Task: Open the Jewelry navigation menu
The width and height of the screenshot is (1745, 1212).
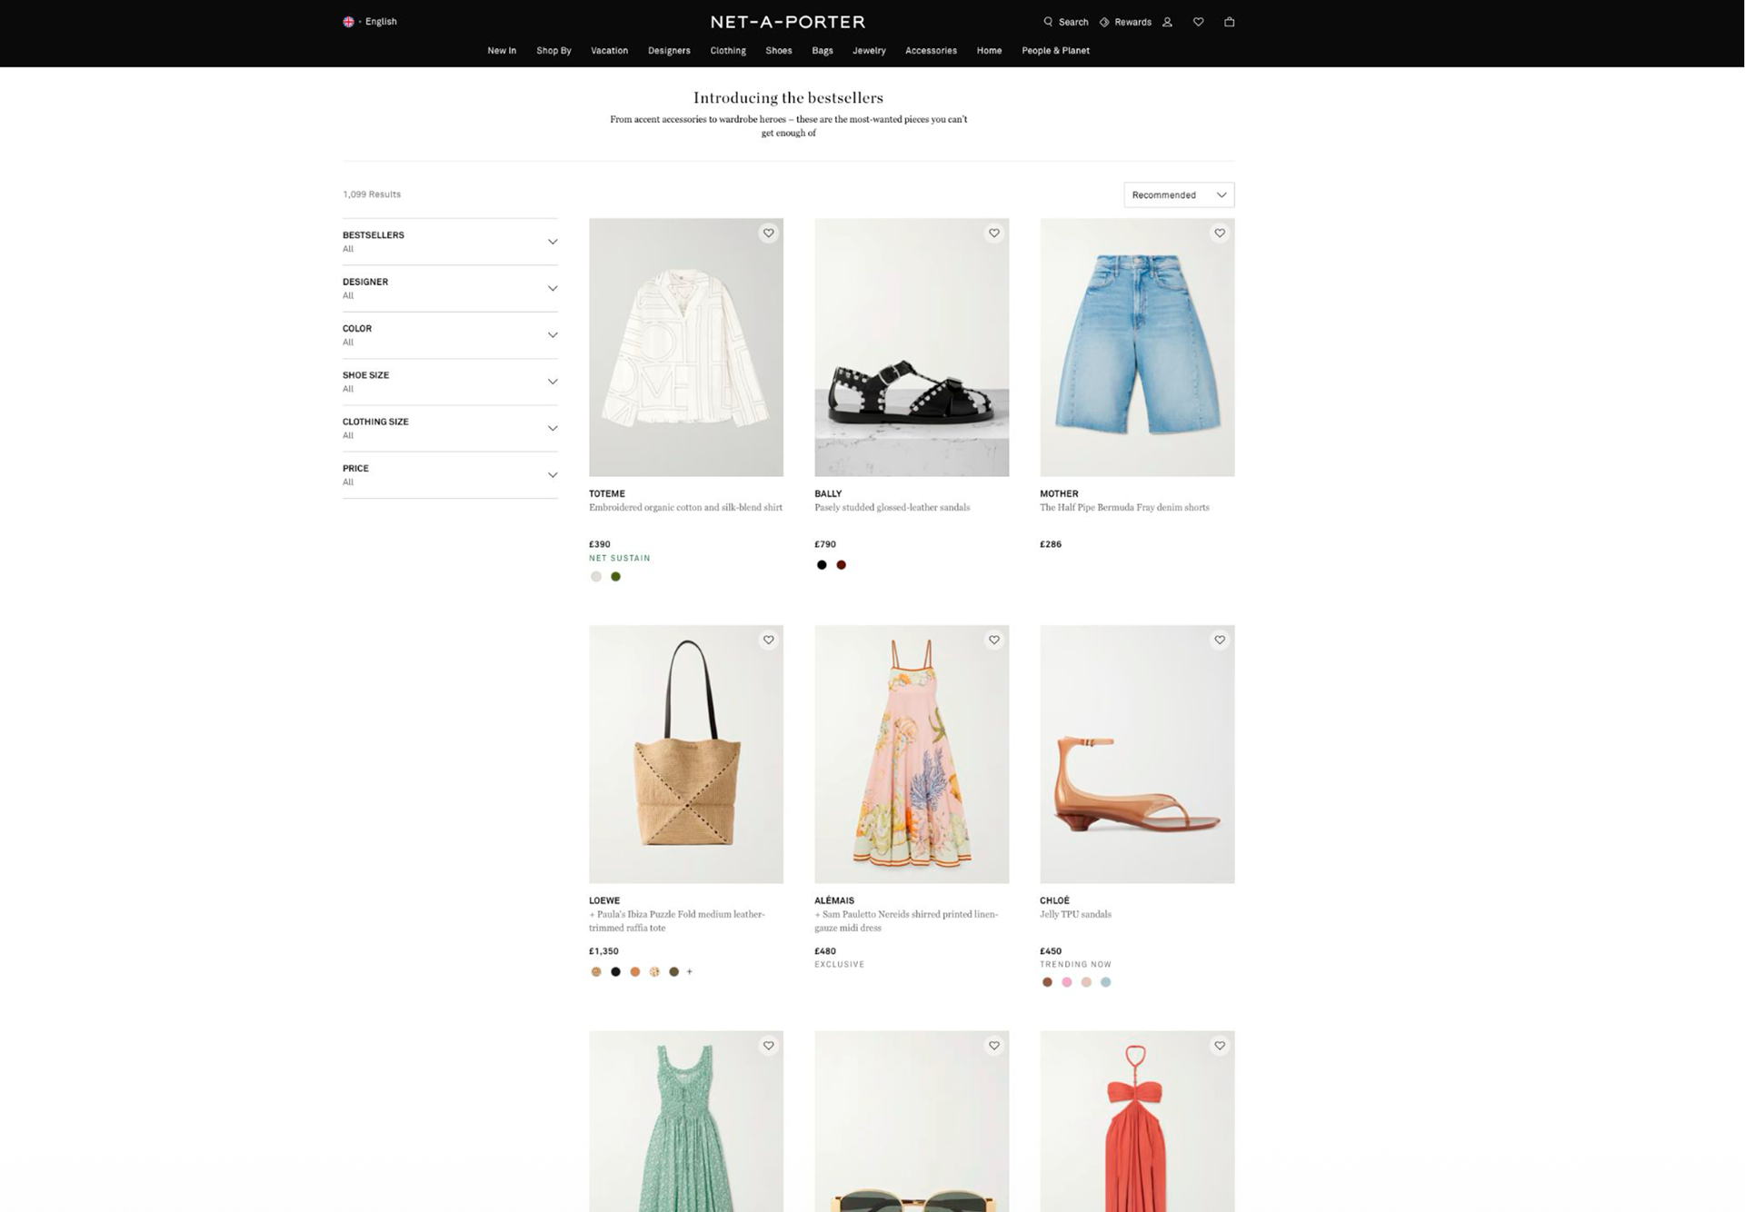Action: (x=868, y=51)
